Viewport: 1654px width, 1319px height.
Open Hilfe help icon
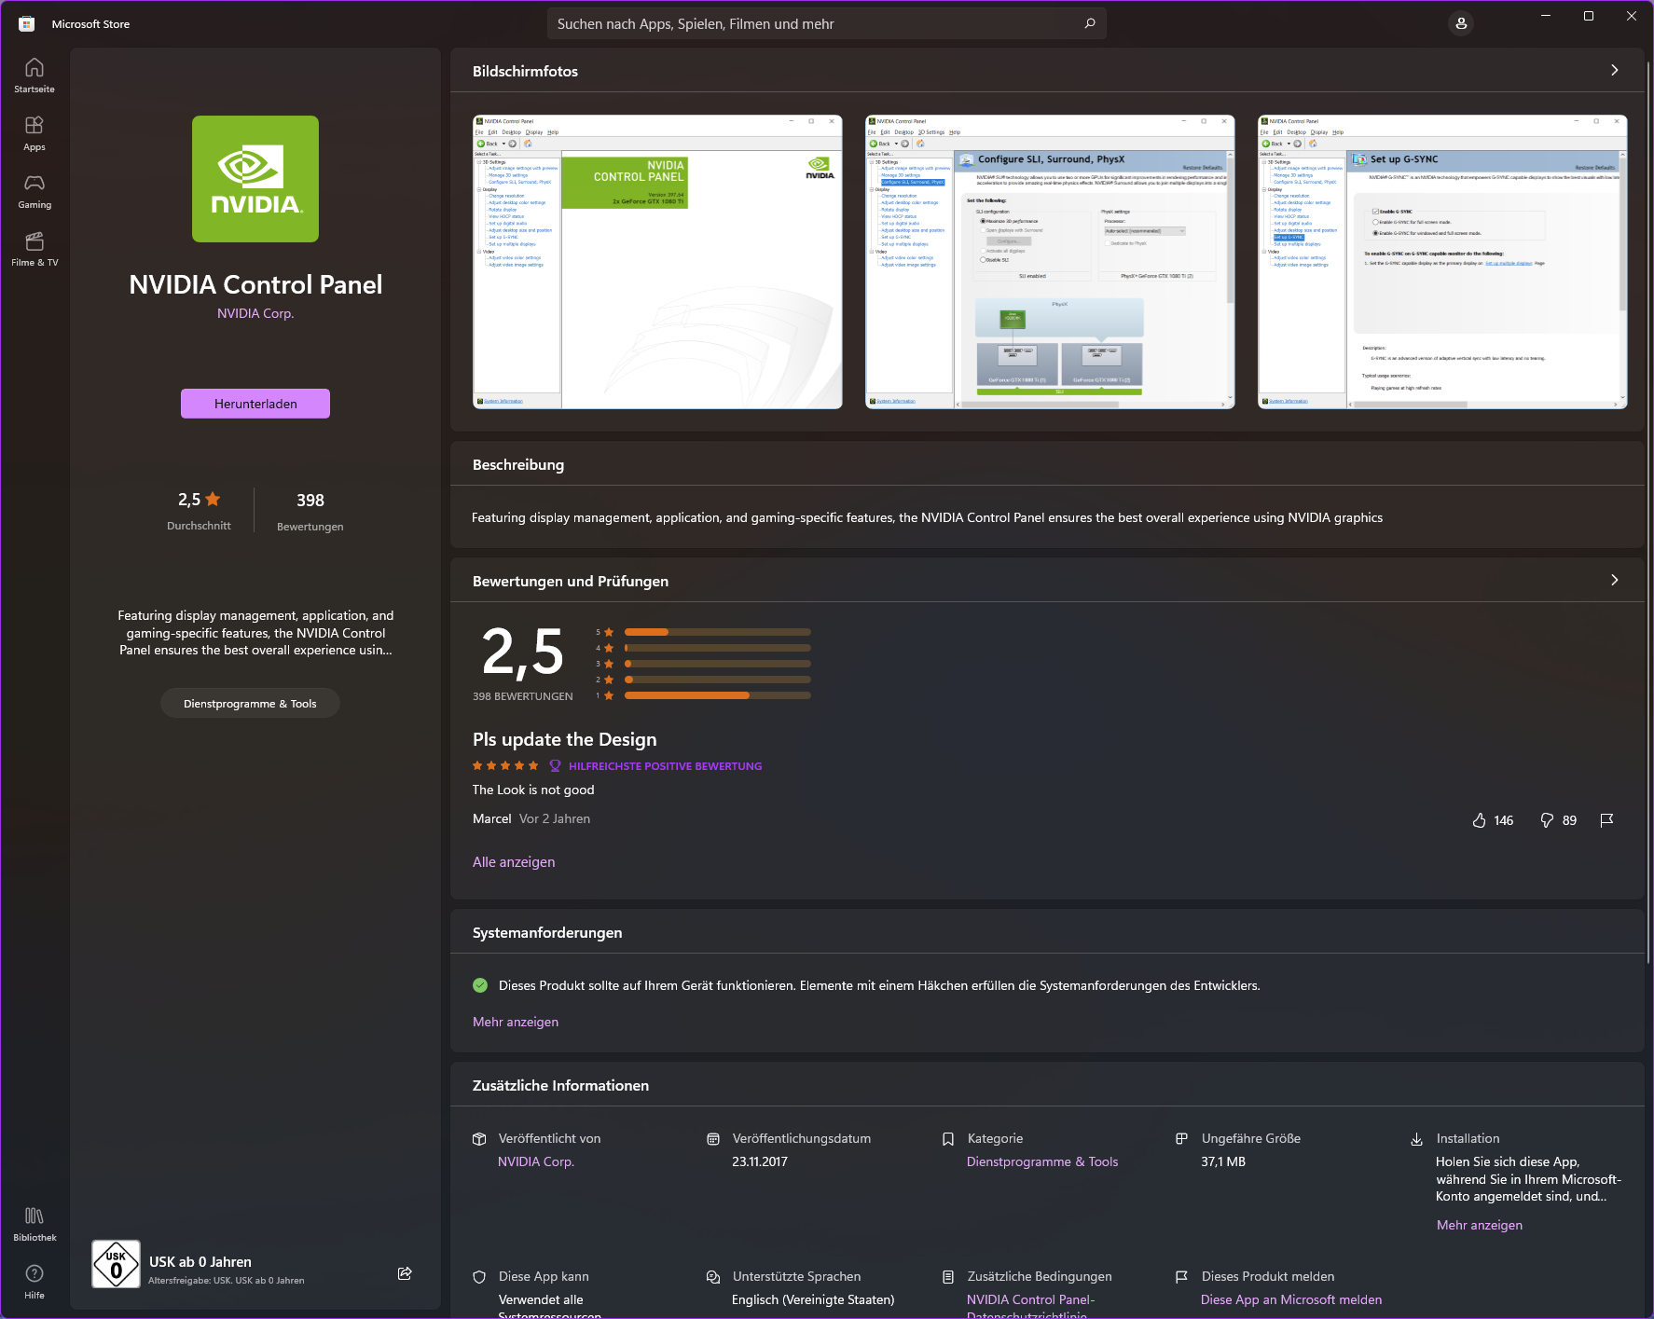pos(34,1281)
